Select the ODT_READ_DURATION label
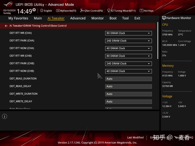 coord(23,79)
